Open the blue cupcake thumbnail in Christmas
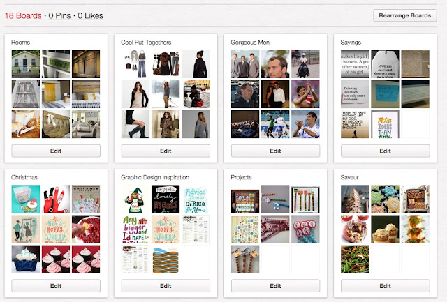 [26, 259]
